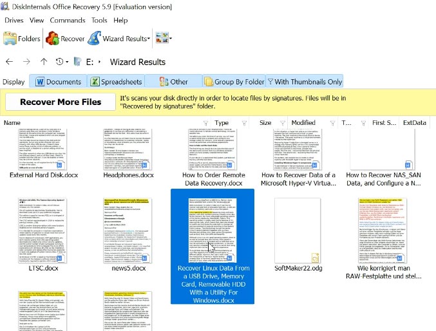Image resolution: width=436 pixels, height=331 pixels.
Task: Select LTSC.docx thumbnail
Action: 43,231
